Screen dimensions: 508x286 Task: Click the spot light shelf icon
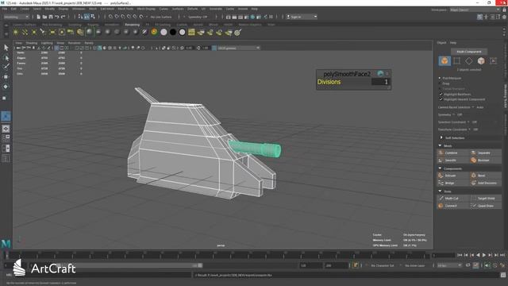point(43,32)
